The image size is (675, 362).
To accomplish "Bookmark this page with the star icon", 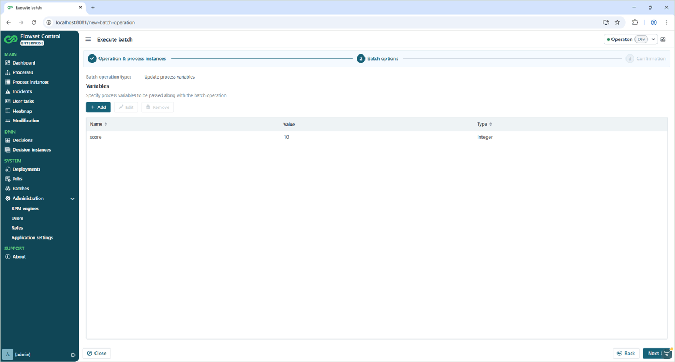I will click(x=618, y=22).
